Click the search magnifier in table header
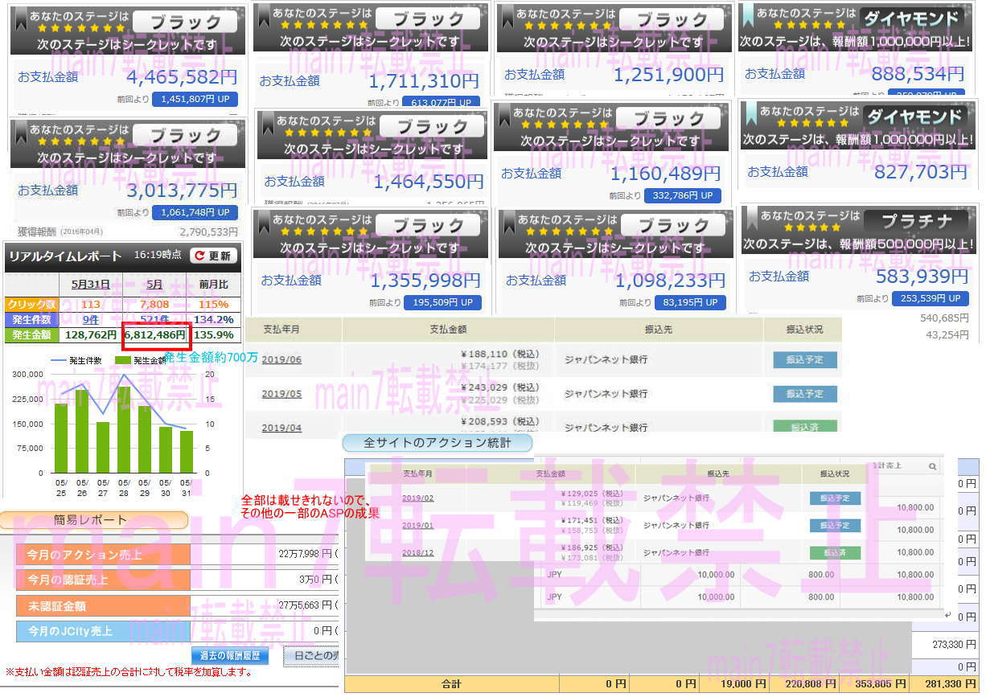 (932, 466)
